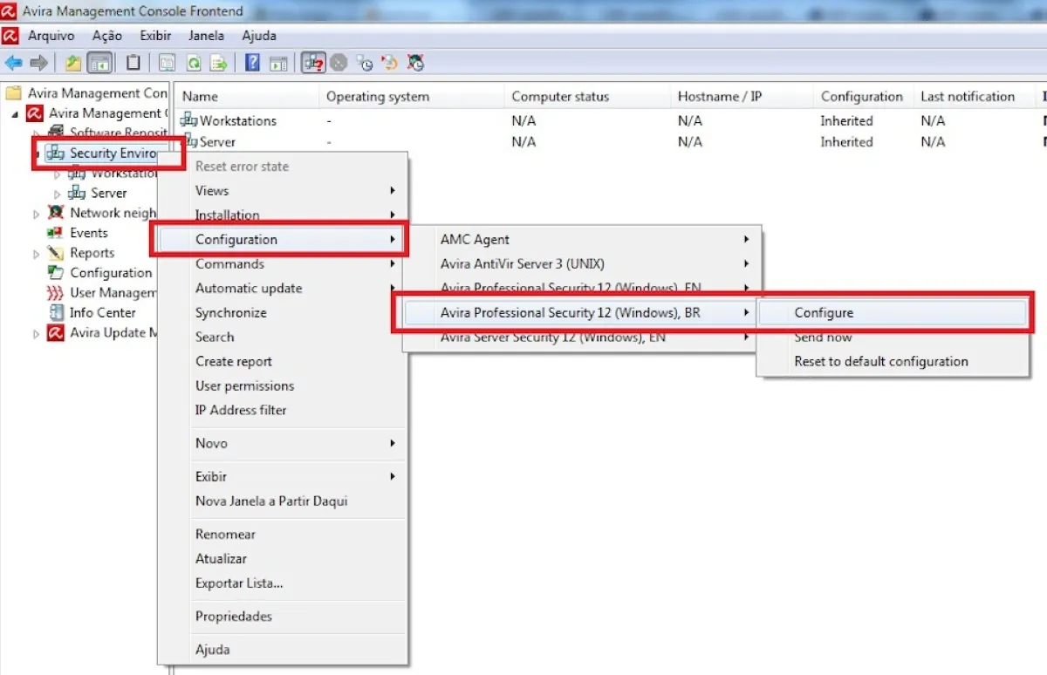
Task: Open the Exibir submenu in context menu
Action: tap(284, 476)
